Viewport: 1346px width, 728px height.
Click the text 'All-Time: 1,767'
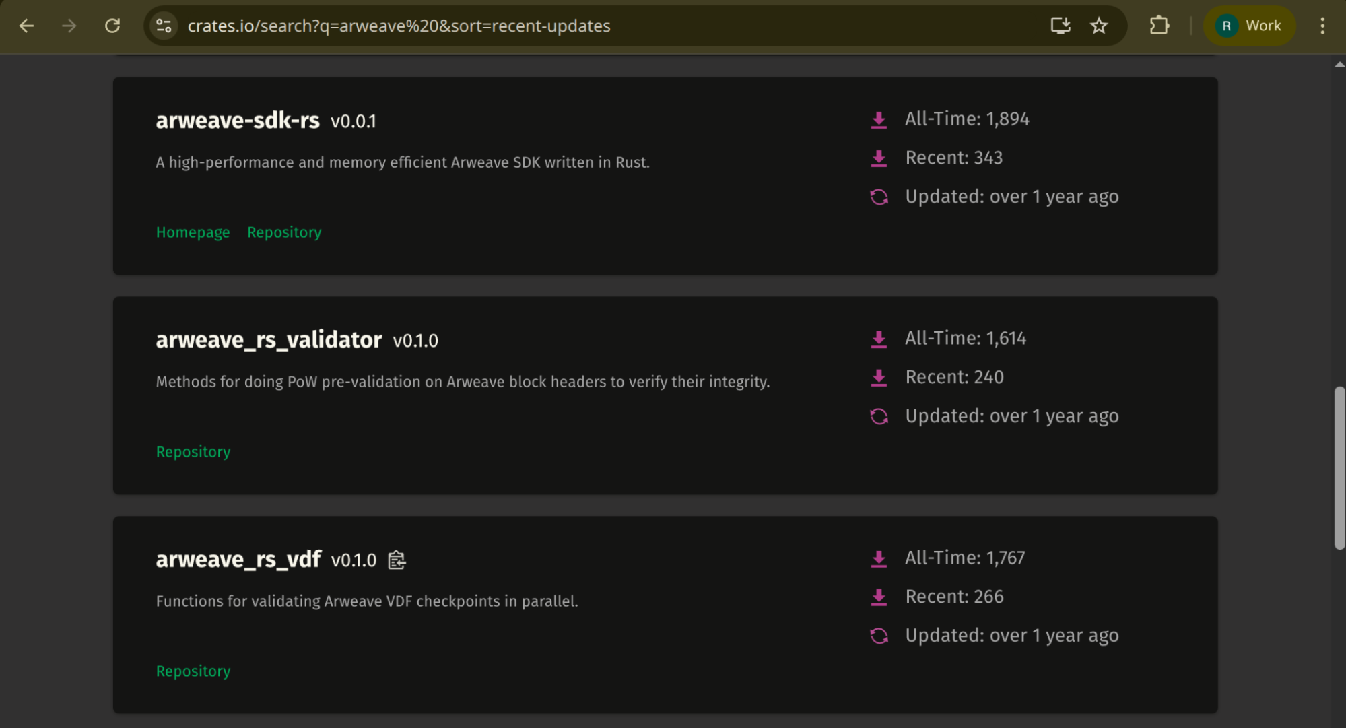point(965,558)
